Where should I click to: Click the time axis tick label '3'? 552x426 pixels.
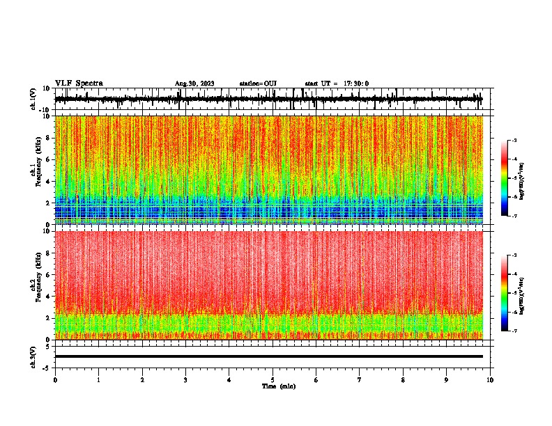185,380
